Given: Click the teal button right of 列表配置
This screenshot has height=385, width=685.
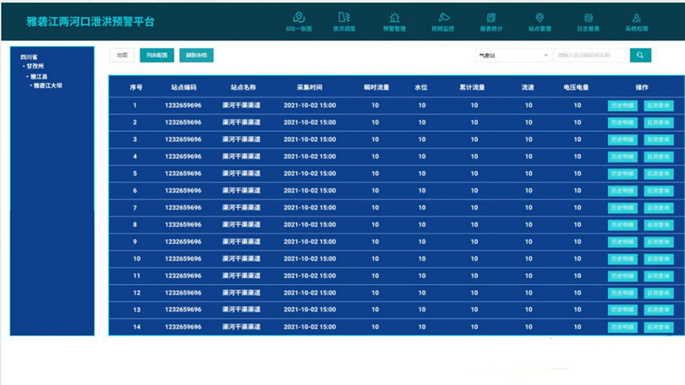Looking at the screenshot, I should click(x=196, y=55).
